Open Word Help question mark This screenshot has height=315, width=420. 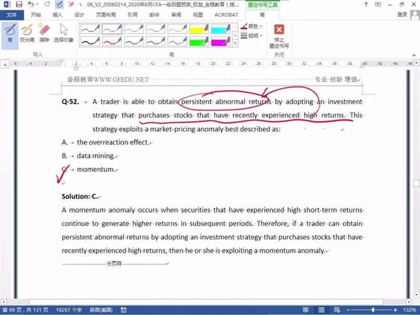365,4
